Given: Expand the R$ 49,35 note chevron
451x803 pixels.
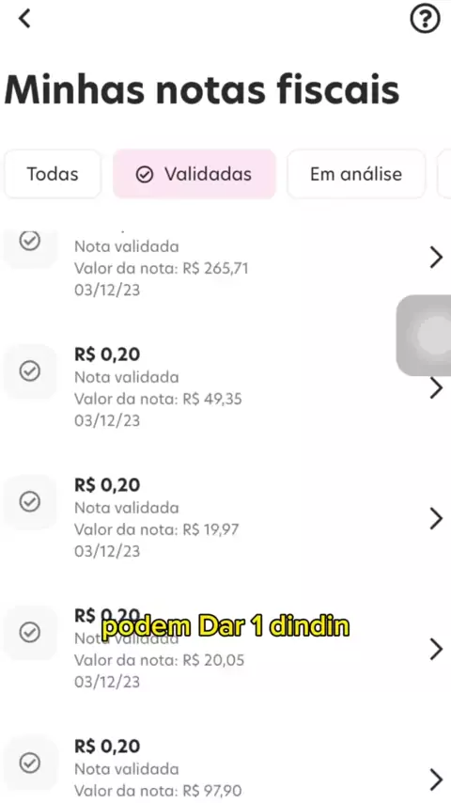Looking at the screenshot, I should point(436,388).
